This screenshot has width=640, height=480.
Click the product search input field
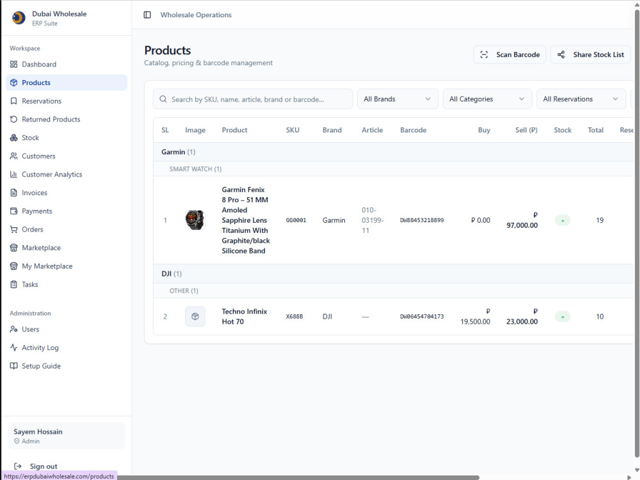[253, 99]
